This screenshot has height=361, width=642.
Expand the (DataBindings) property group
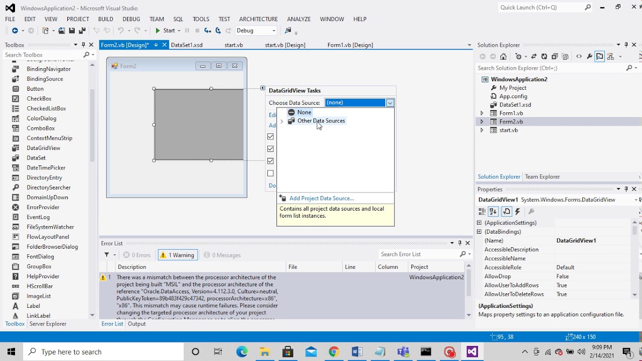click(x=479, y=232)
